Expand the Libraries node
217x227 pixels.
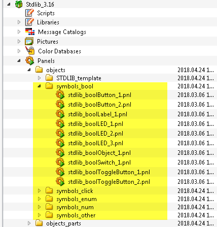[x=19, y=22]
